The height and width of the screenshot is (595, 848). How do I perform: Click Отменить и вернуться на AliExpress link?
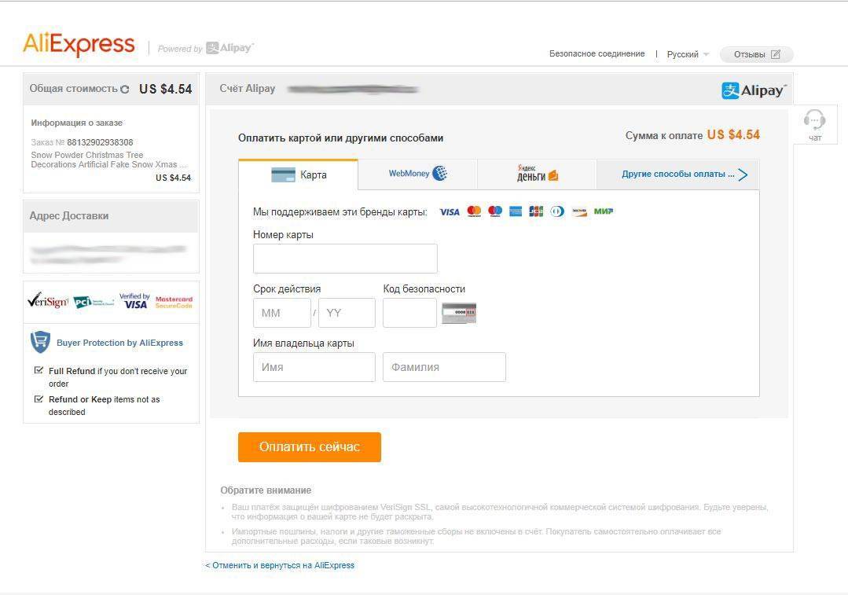(280, 565)
